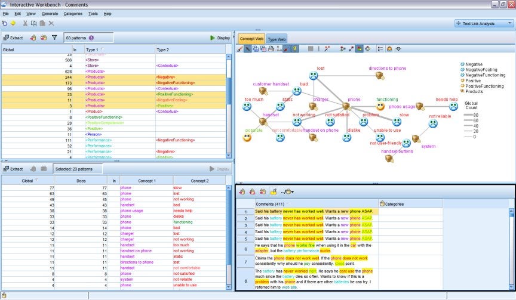This screenshot has height=300, width=516.
Task: Toggle the legend display button in web toolbar
Action: click(380, 48)
